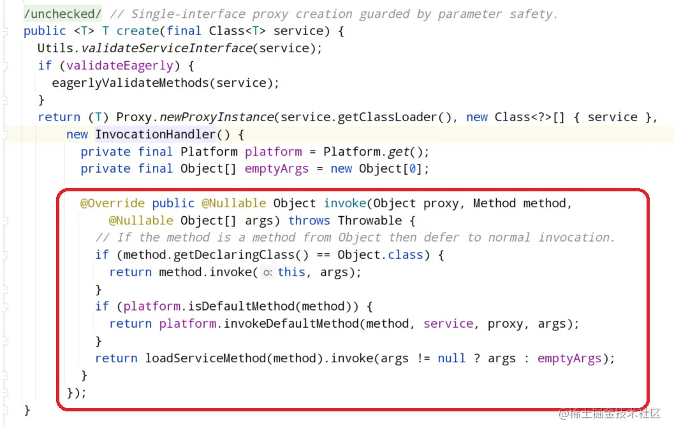This screenshot has width=674, height=433.
Task: Click 'newProxyInstance' static method
Action: point(216,117)
